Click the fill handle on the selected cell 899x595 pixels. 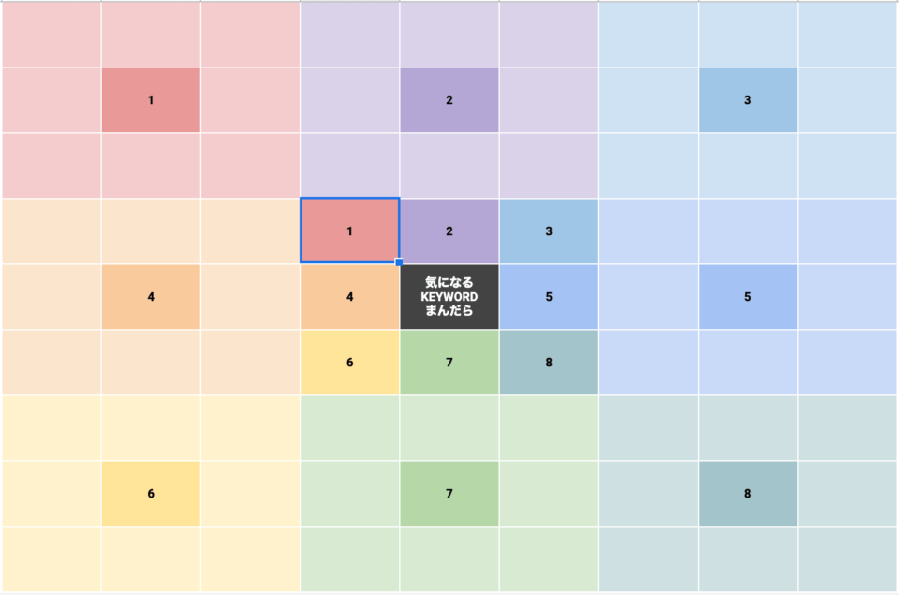point(399,262)
